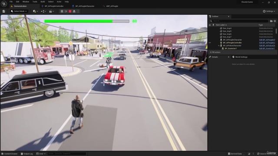
Task: Toggle the left-edge chevron beside BP_AIPeopleController
Action: (x=210, y=43)
